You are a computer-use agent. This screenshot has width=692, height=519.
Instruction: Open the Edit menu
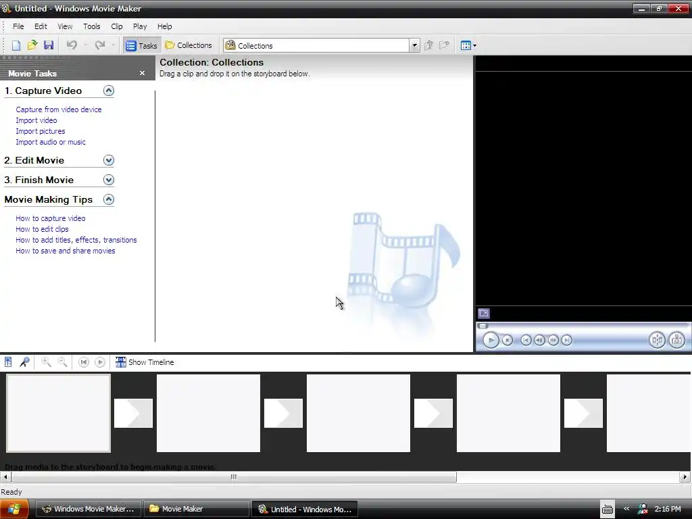click(x=41, y=26)
